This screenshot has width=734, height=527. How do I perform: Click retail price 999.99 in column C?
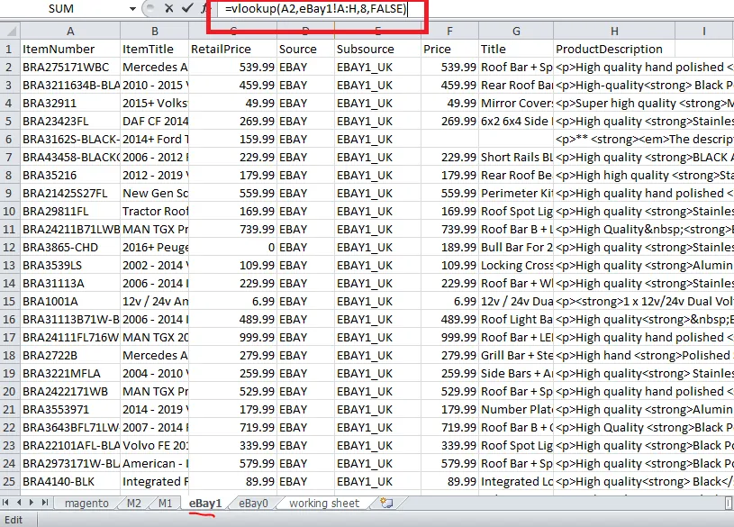(x=232, y=337)
